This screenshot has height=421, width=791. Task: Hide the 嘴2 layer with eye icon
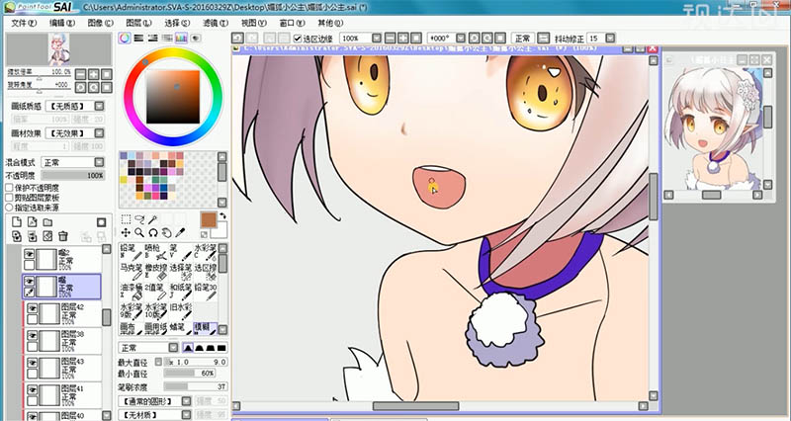point(30,254)
